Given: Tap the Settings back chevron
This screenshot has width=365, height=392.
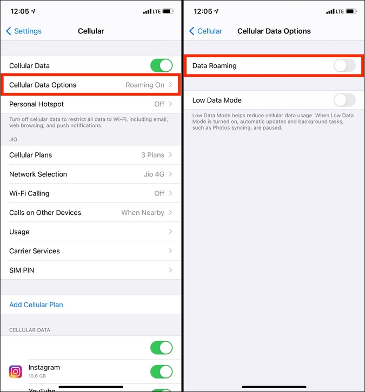Looking at the screenshot, I should pos(9,31).
